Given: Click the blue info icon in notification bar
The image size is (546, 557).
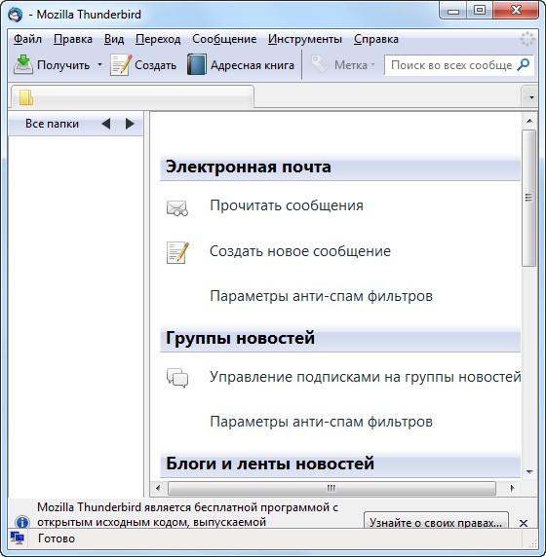Looking at the screenshot, I should point(22,522).
